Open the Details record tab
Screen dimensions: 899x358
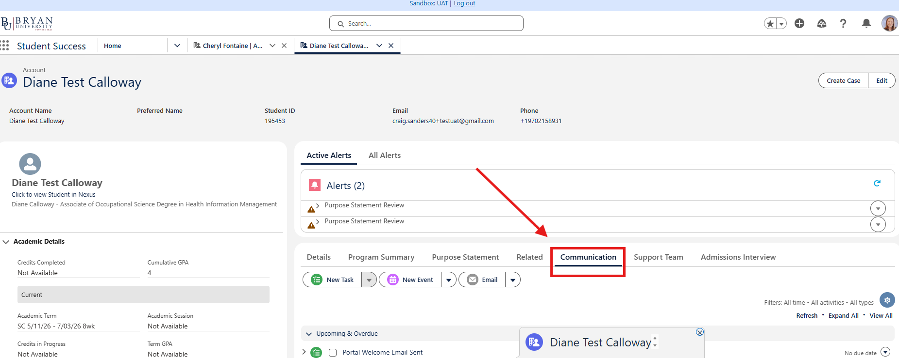click(x=319, y=257)
